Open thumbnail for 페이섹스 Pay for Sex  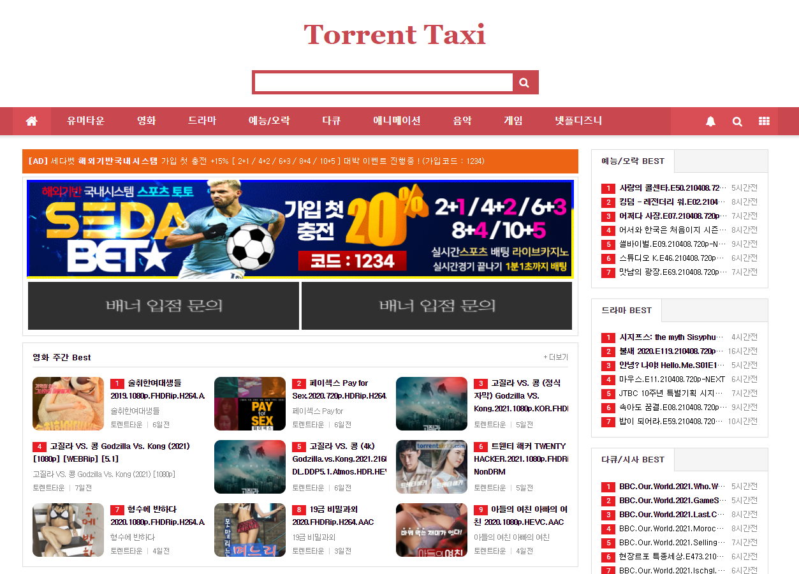250,404
